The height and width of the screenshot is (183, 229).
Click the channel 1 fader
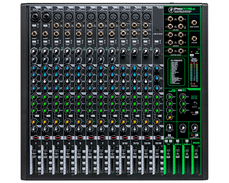click(x=34, y=154)
